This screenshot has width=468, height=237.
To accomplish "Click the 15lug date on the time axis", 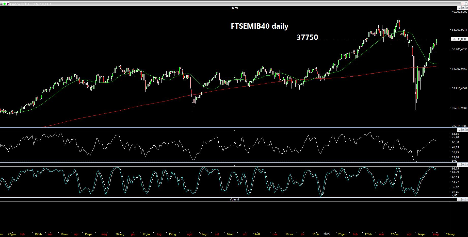I will [172, 234].
